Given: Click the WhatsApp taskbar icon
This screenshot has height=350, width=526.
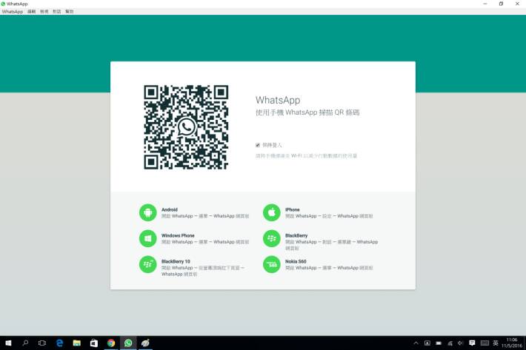Looking at the screenshot, I should tap(128, 343).
